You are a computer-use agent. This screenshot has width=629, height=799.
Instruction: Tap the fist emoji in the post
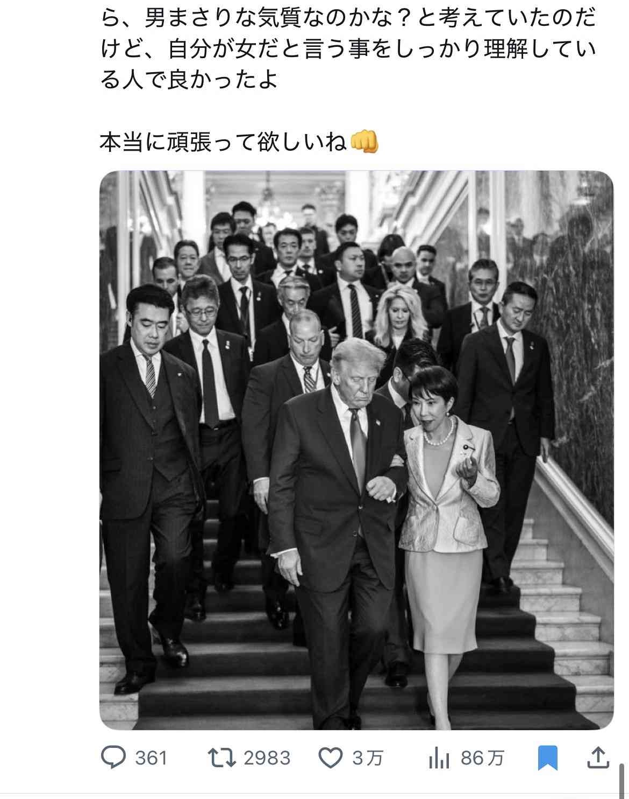364,143
